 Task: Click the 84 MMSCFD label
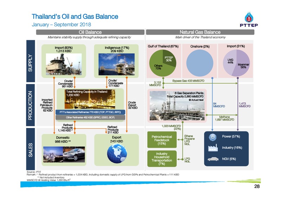pyautogui.click(x=219, y=105)
